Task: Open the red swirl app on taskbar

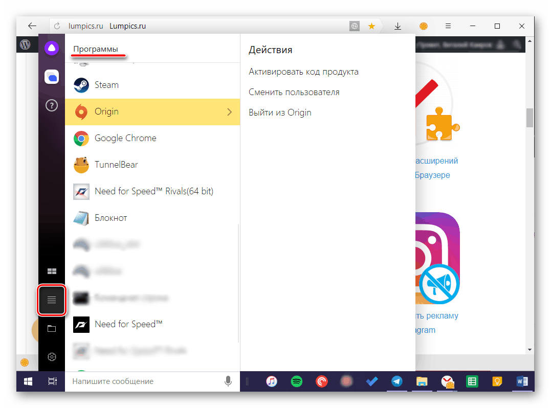Action: tap(321, 381)
